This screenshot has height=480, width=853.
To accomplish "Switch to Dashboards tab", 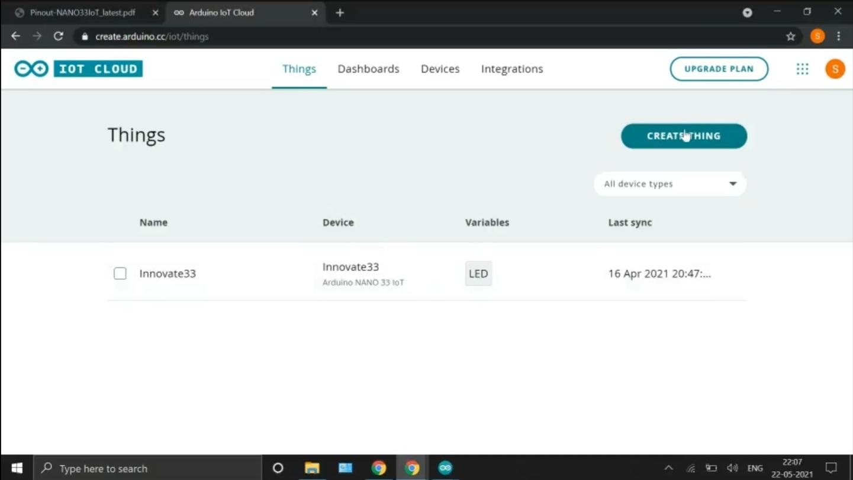I will pyautogui.click(x=368, y=69).
